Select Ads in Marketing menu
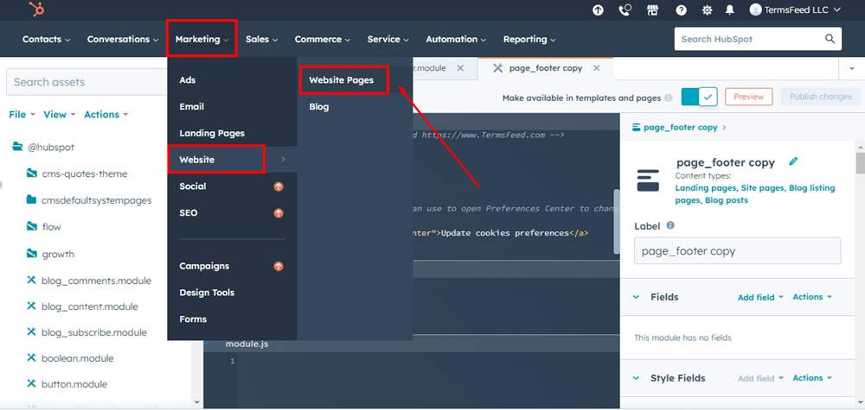Screen dimensions: 865x410 pos(188,79)
